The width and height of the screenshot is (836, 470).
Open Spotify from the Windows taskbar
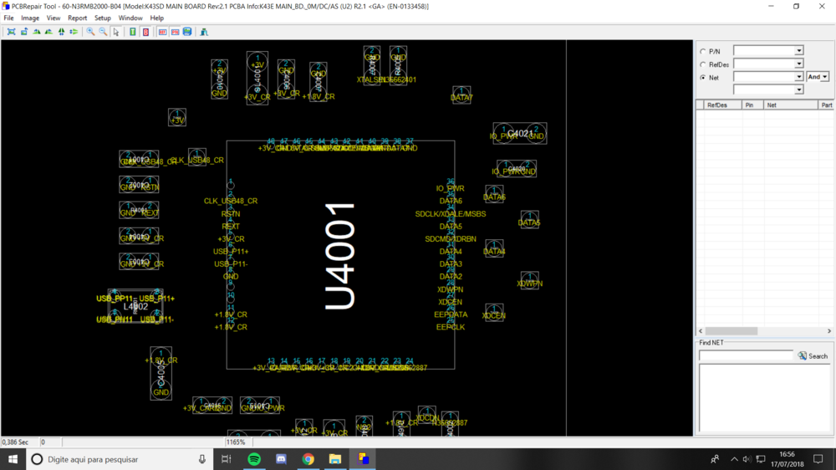click(254, 459)
